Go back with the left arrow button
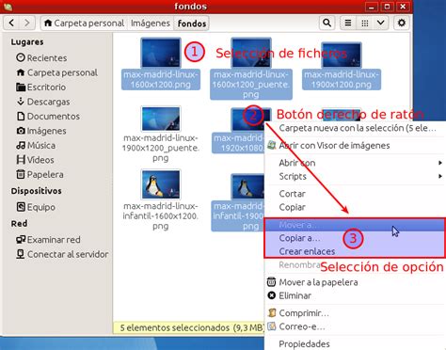Image resolution: width=446 pixels, height=350 pixels. pyautogui.click(x=12, y=23)
